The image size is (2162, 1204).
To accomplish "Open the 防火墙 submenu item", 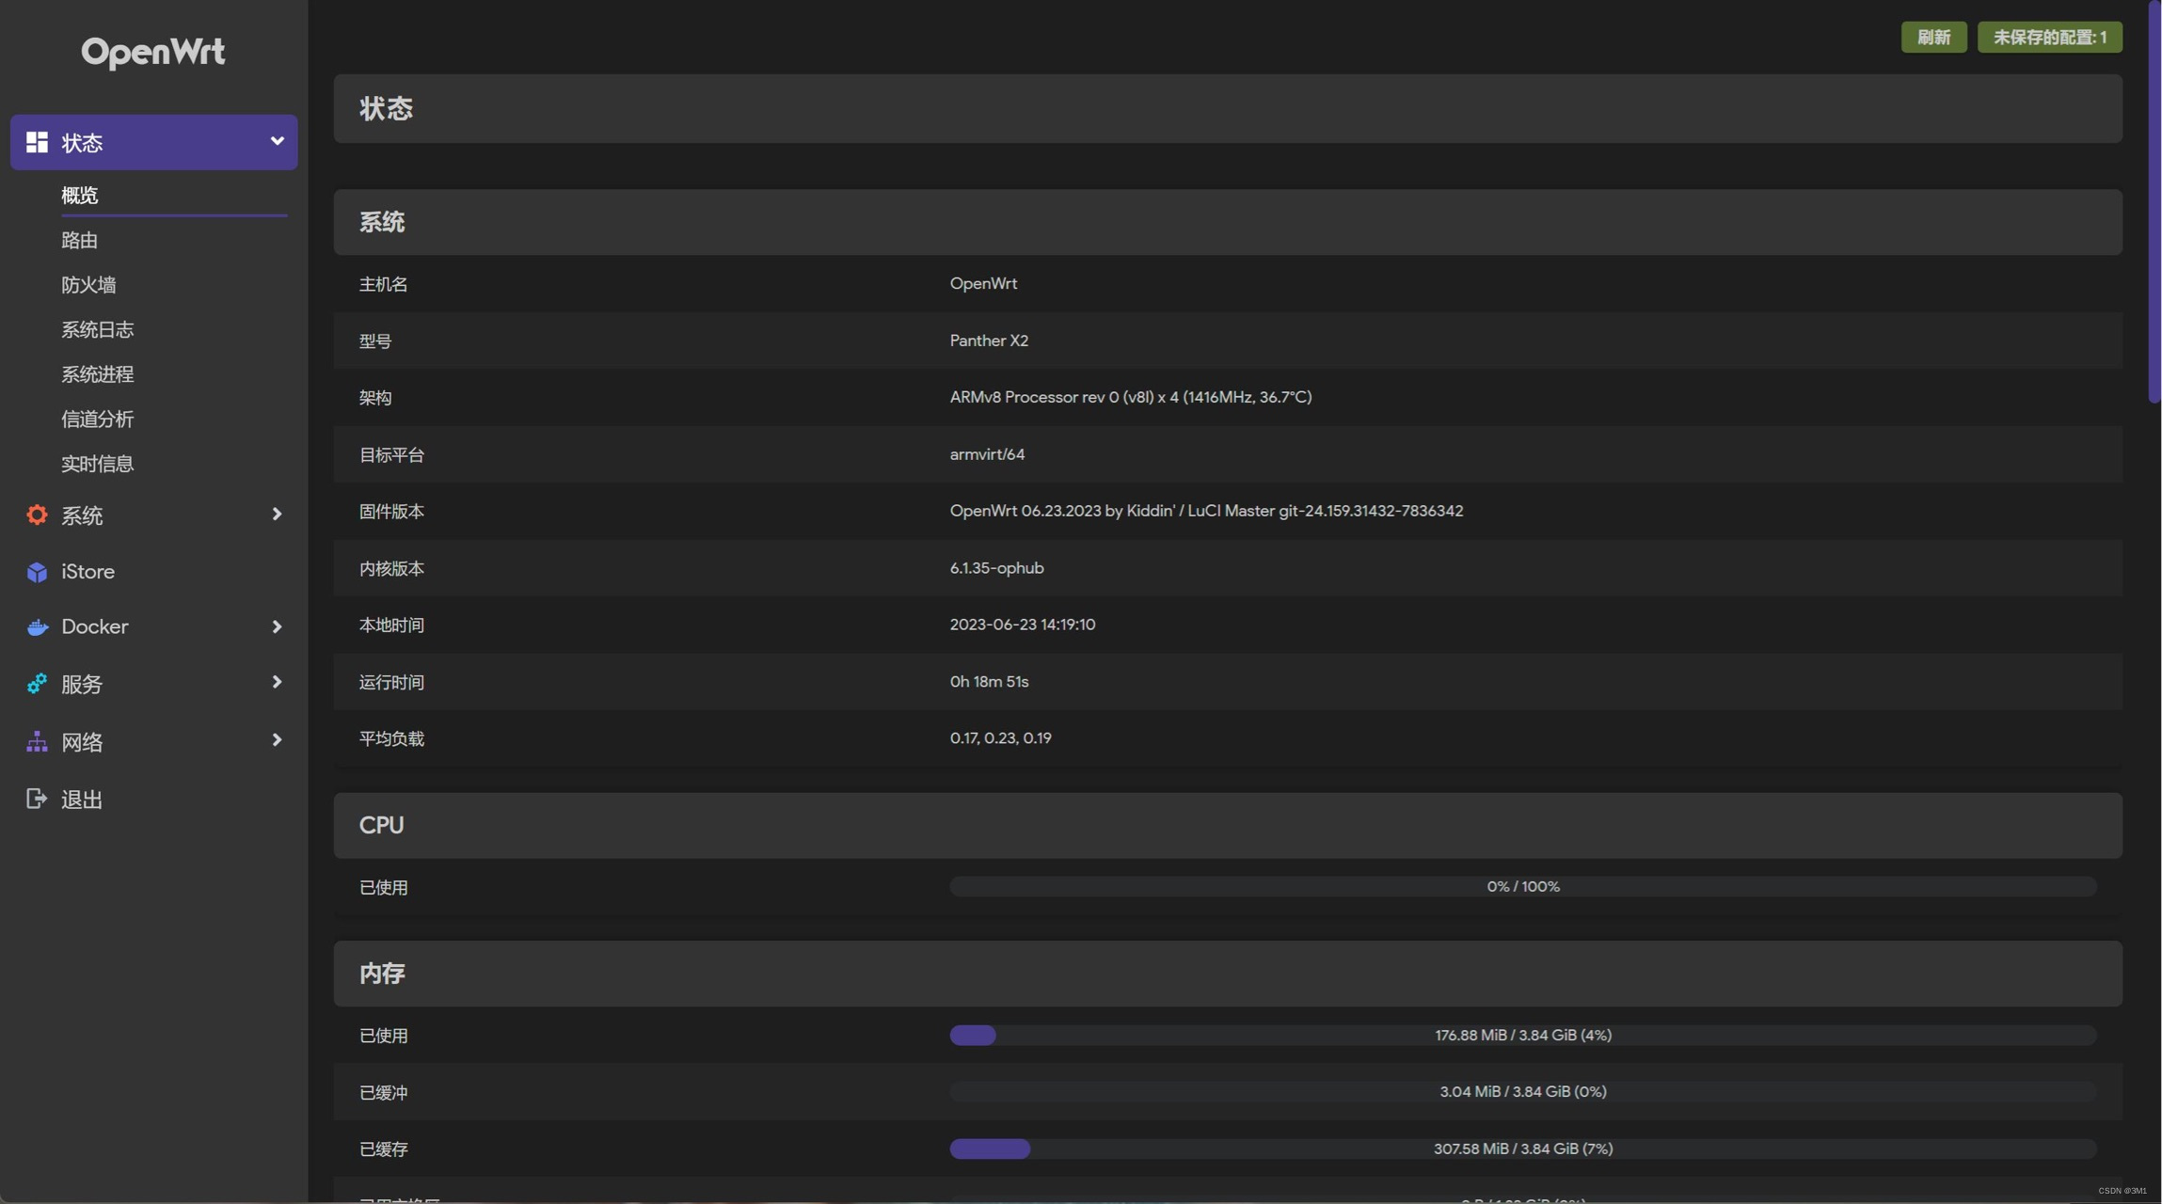I will click(88, 285).
